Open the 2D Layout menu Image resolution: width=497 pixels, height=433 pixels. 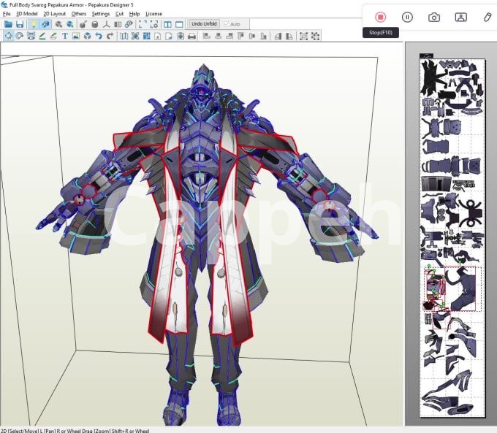coord(54,14)
